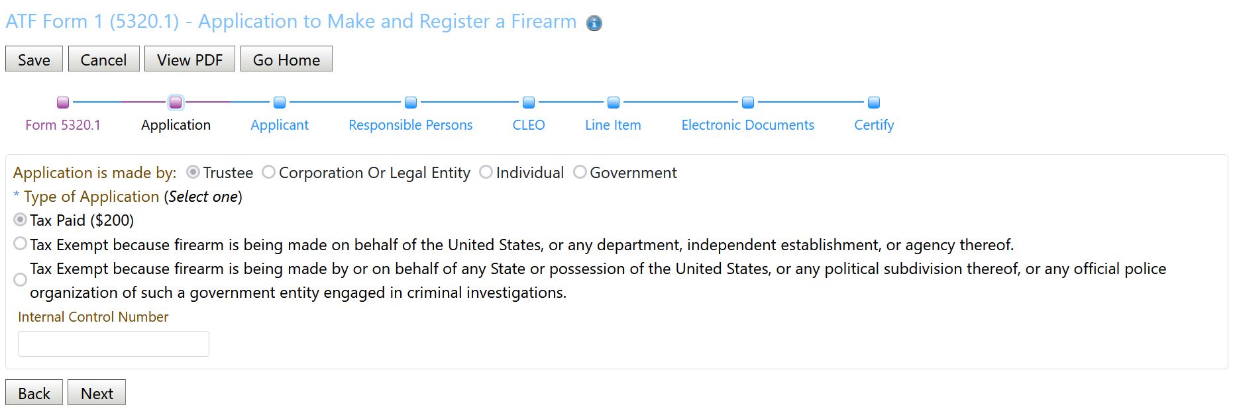Viewport: 1235px width, 411px height.
Task: Focus the Internal Control Number field
Action: [x=113, y=344]
